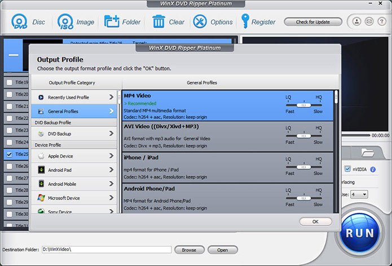Uncheck the Title25 checkbox

(x=9, y=154)
